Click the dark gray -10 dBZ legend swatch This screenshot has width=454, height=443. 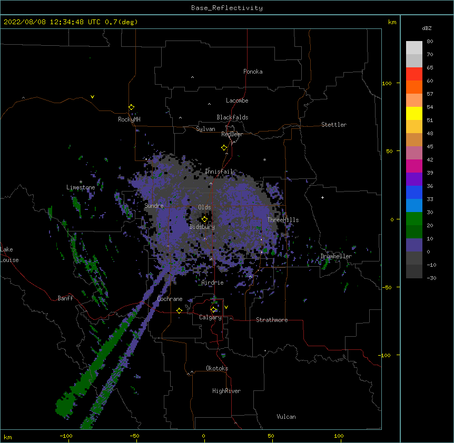[x=414, y=271]
